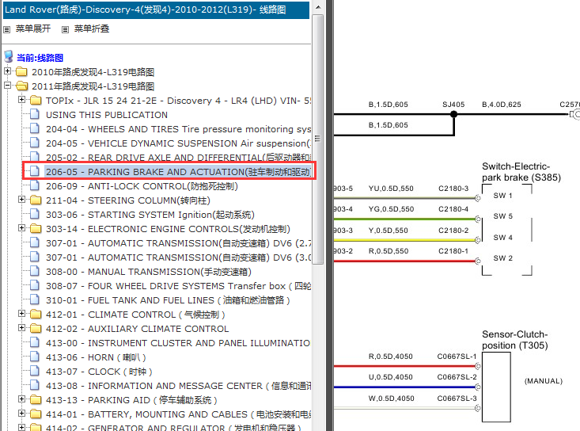Open 310-01 FUEL TANK AND FUEL LINES
580x431 pixels.
(168, 300)
